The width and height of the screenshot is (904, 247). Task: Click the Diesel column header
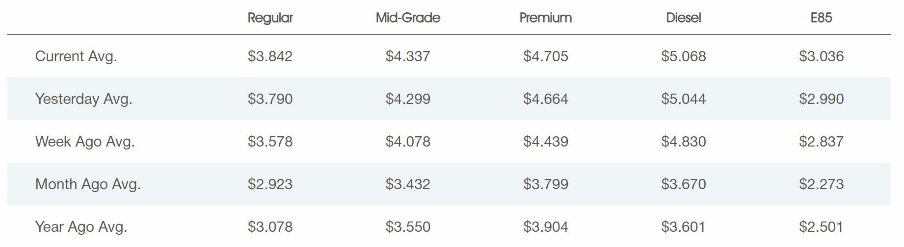[683, 18]
